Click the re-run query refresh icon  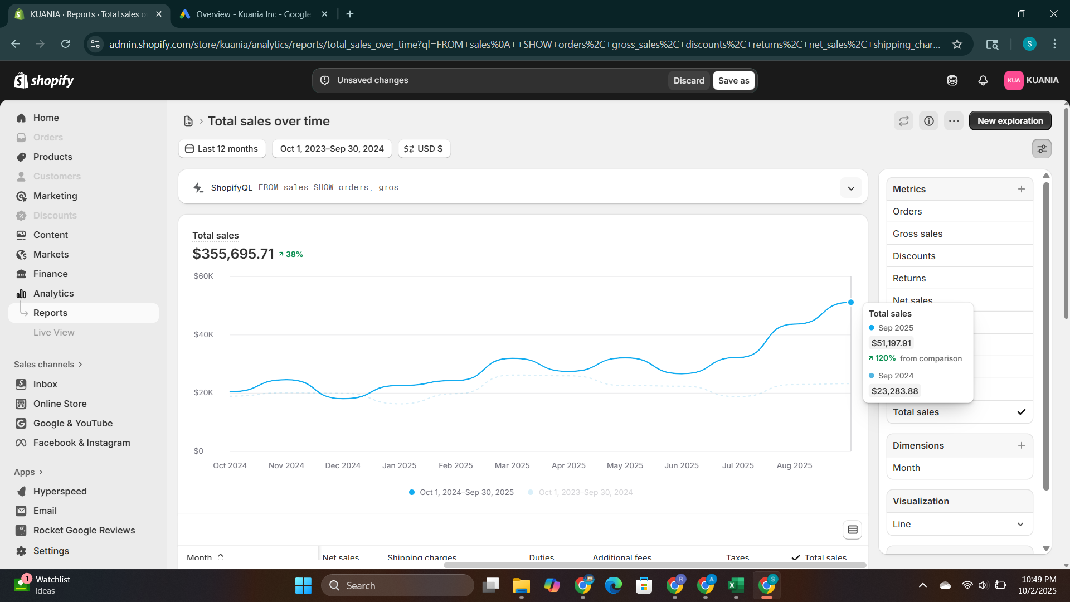(903, 120)
